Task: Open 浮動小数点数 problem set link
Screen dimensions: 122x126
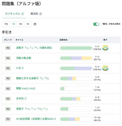Action: point(24,58)
